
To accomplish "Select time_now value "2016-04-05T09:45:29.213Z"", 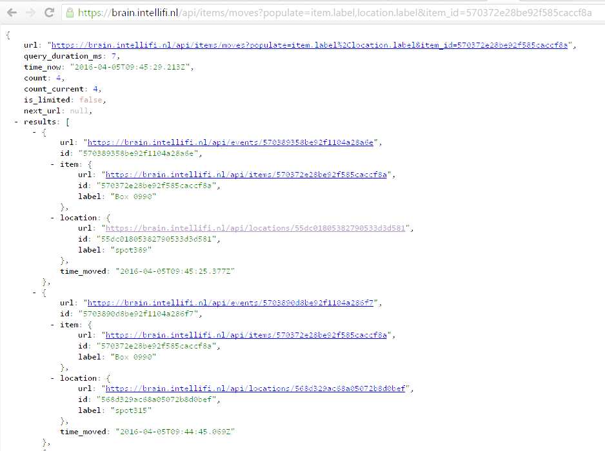I will [130, 67].
